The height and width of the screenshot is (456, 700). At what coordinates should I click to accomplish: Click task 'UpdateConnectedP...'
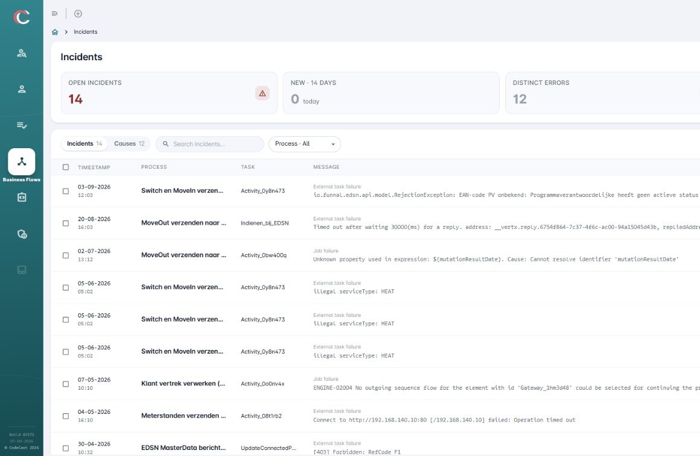tap(269, 448)
